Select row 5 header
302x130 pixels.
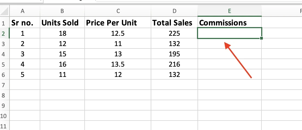point(5,64)
